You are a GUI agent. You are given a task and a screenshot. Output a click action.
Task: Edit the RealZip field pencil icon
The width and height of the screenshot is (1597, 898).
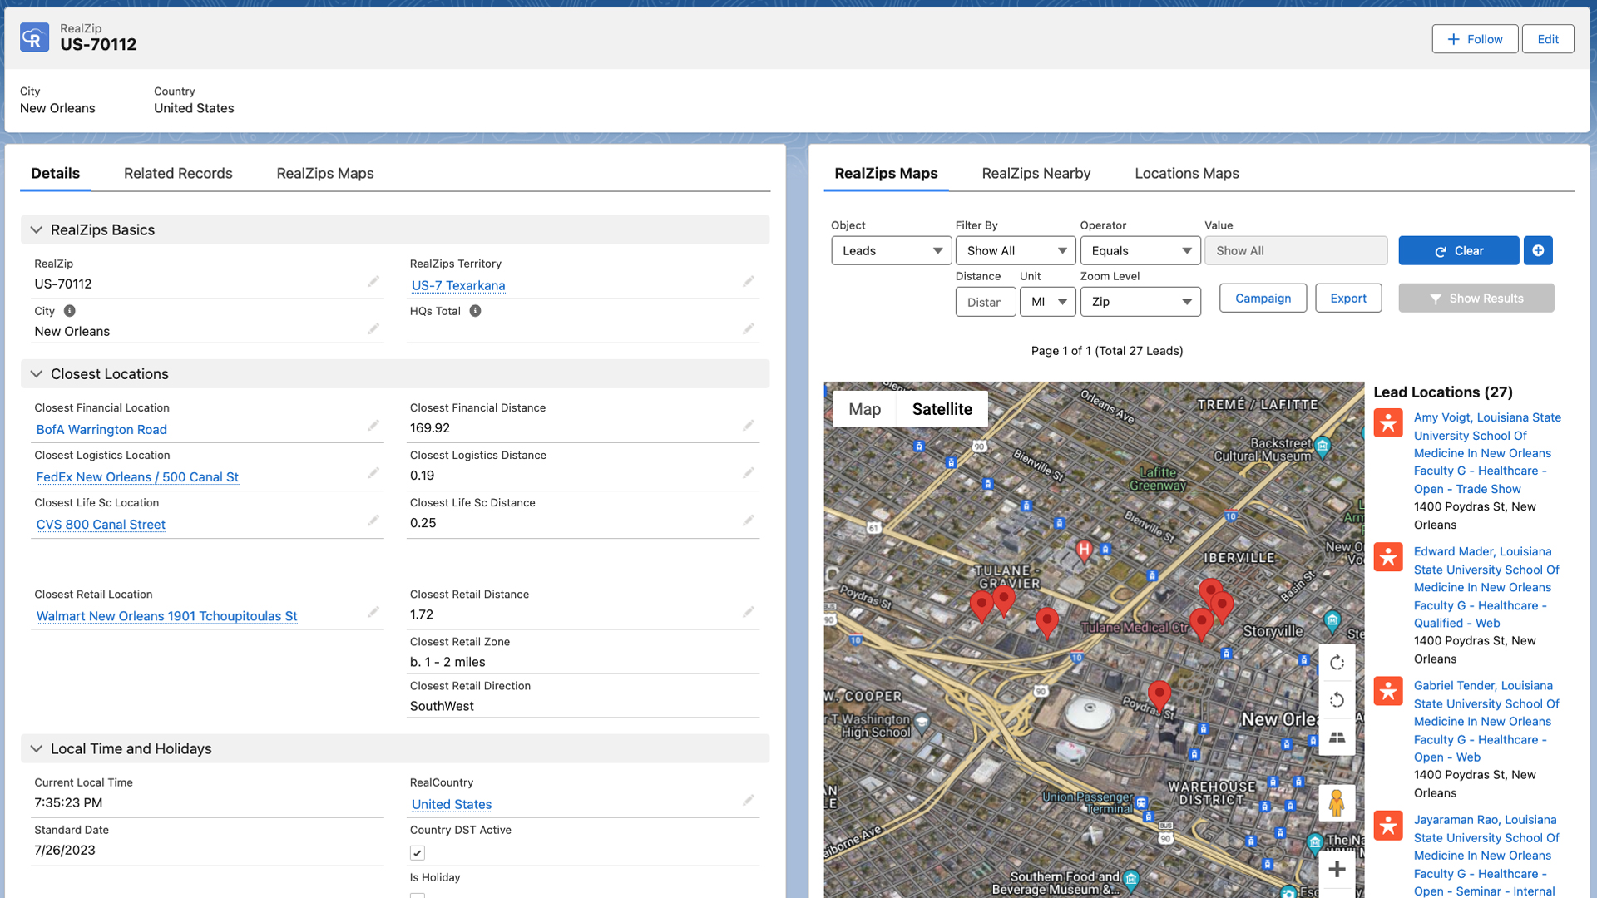coord(373,282)
